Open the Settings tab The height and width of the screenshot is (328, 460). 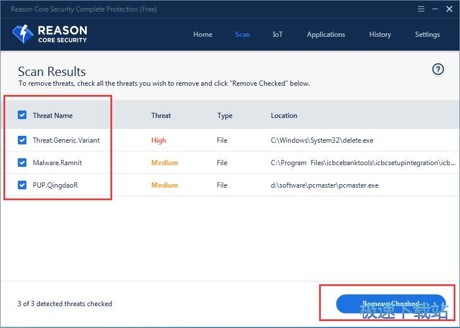pos(427,35)
